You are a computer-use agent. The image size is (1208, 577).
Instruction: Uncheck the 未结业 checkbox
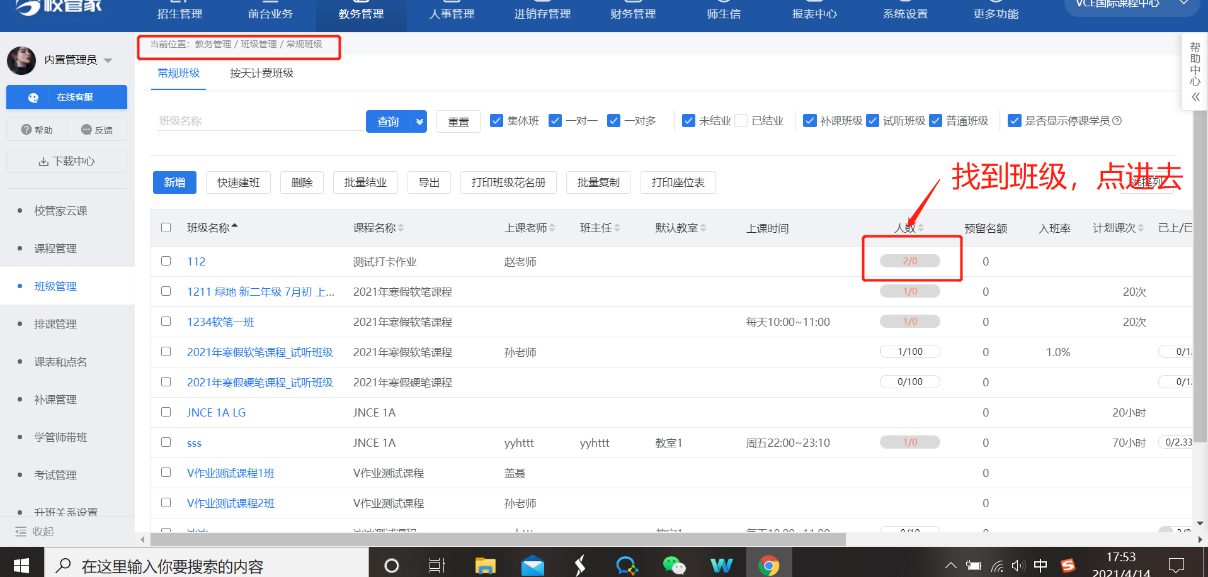pos(688,120)
